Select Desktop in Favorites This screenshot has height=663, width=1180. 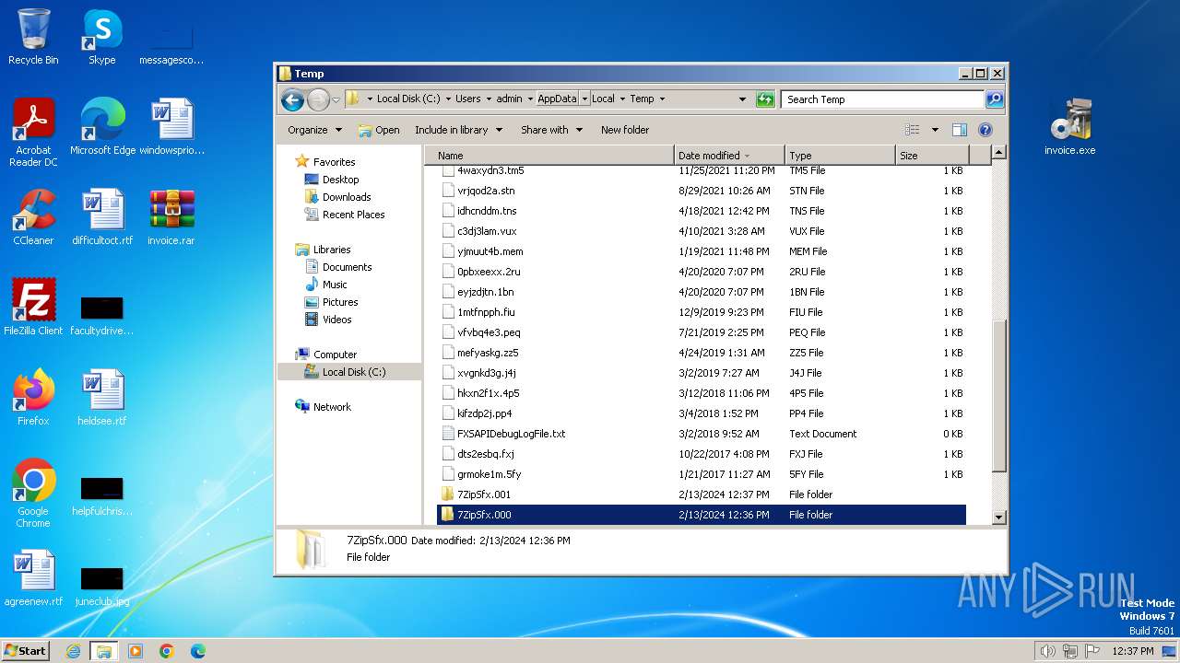pos(340,180)
